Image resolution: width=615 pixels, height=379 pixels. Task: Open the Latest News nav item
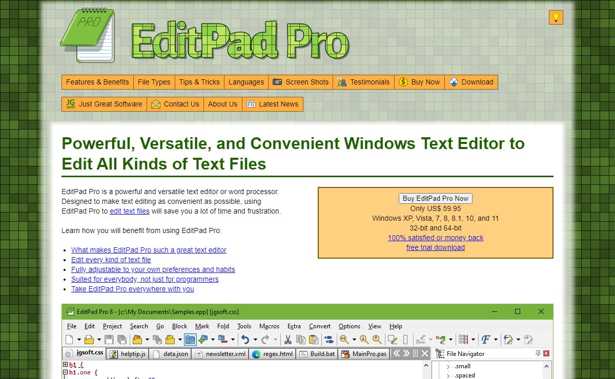(x=272, y=104)
